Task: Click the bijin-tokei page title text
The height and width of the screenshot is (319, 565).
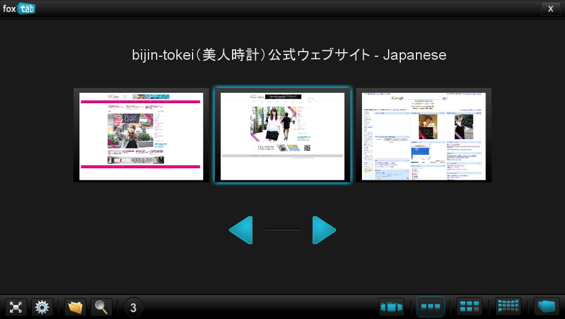Action: pyautogui.click(x=289, y=55)
